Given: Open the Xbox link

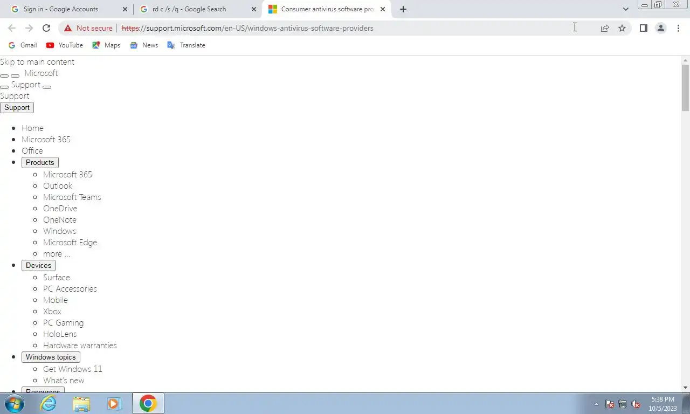Looking at the screenshot, I should [52, 312].
